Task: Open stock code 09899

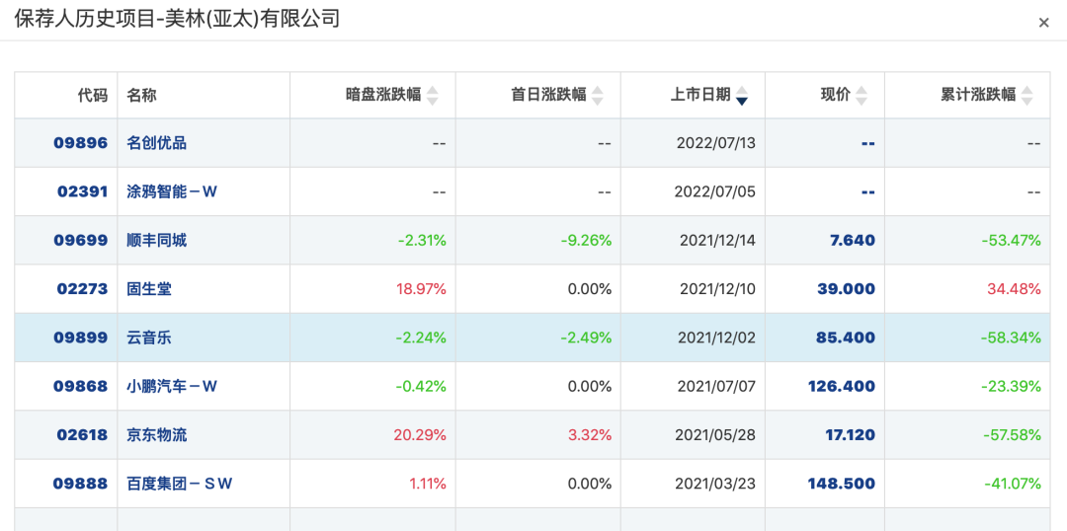Action: [x=81, y=338]
